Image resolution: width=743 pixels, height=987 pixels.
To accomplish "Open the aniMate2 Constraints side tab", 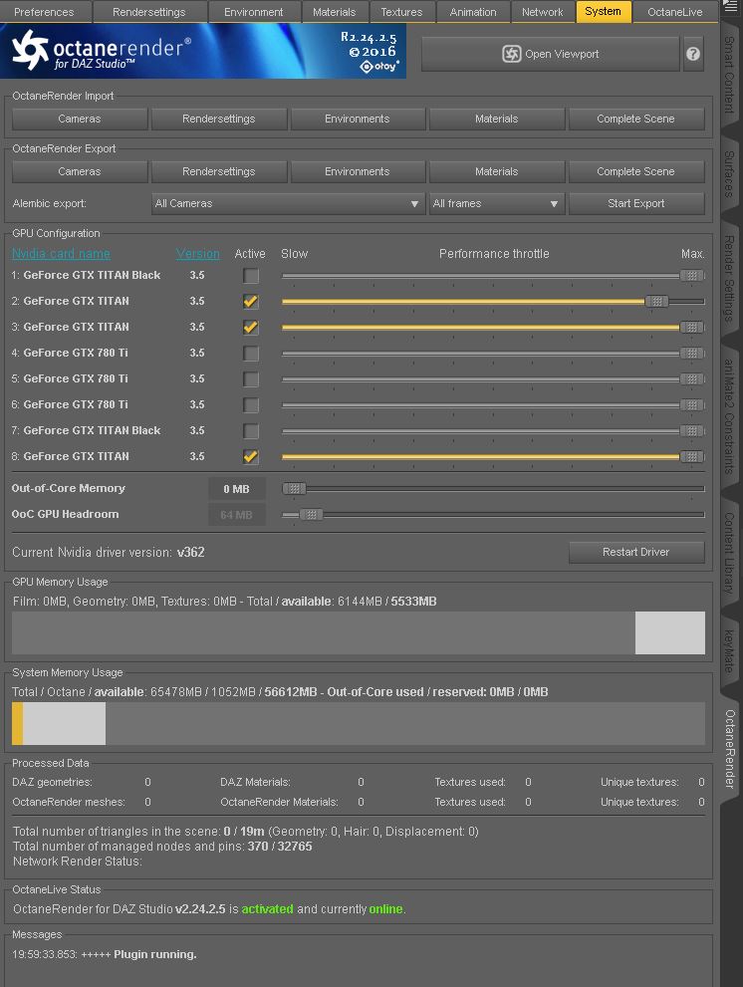I will point(729,415).
